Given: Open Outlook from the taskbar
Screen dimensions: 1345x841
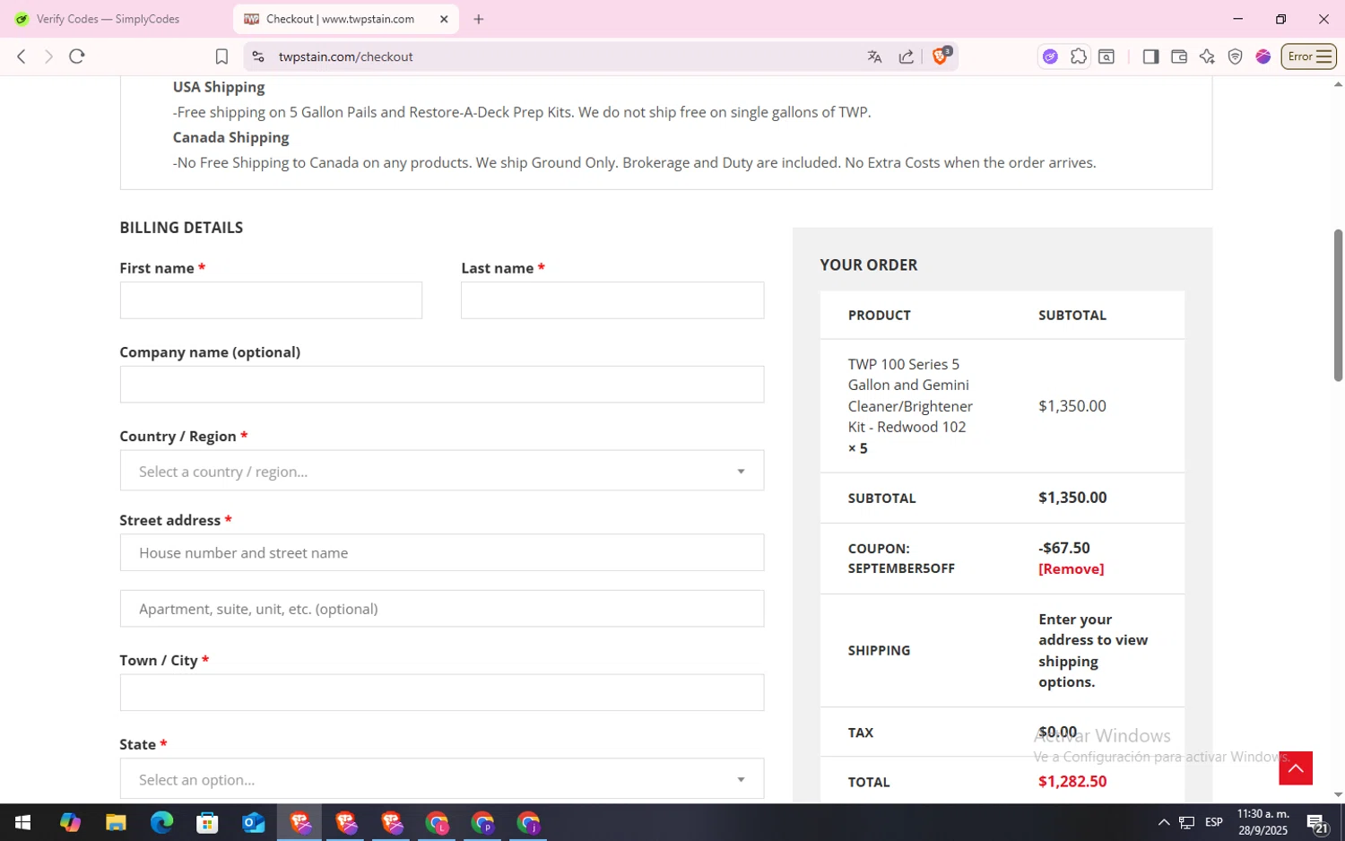Looking at the screenshot, I should pos(254,822).
